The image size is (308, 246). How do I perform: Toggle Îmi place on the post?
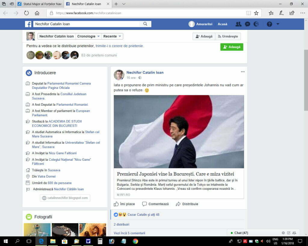click(124, 204)
